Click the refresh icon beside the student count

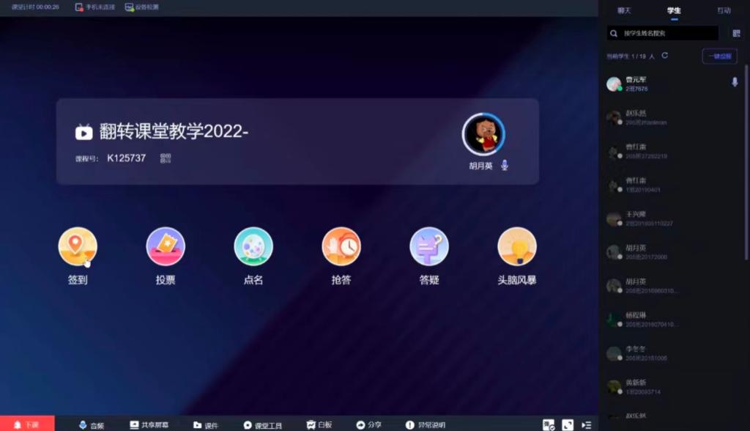[665, 56]
